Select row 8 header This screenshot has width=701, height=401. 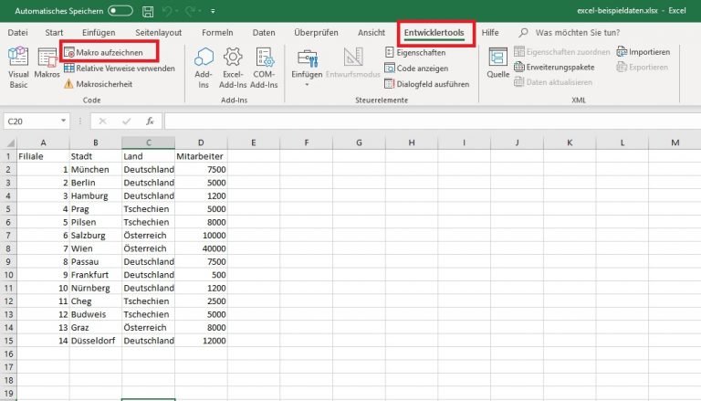click(8, 248)
